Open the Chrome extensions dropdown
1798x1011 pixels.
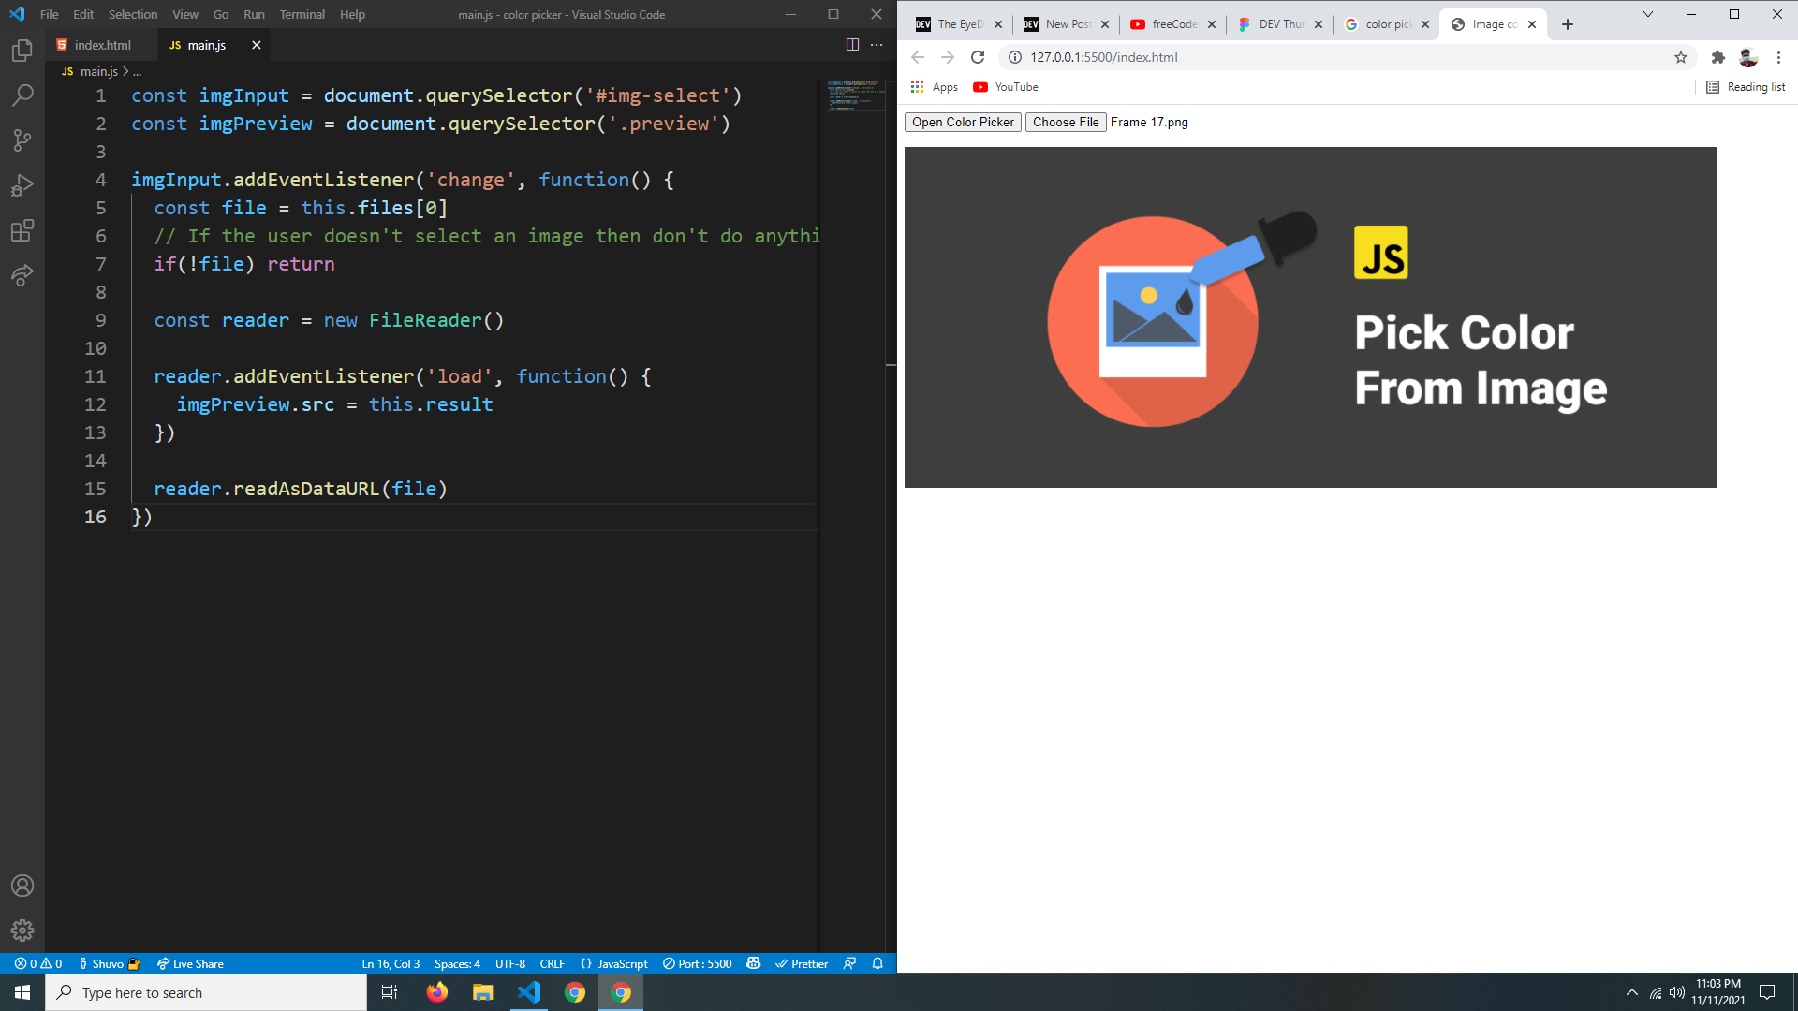click(x=1718, y=57)
